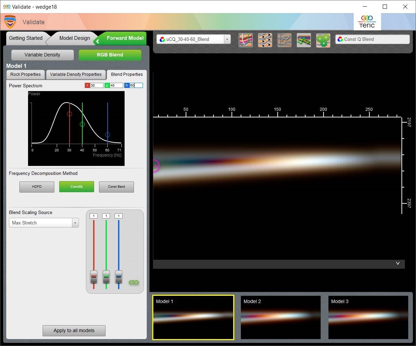Open the Model Design tab
Image resolution: width=416 pixels, height=346 pixels.
[x=74, y=38]
